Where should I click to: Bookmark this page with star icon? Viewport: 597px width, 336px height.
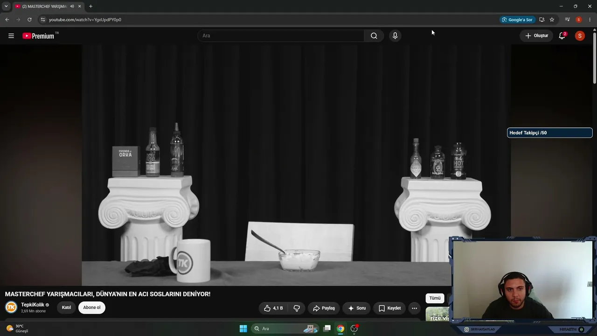[x=552, y=20]
